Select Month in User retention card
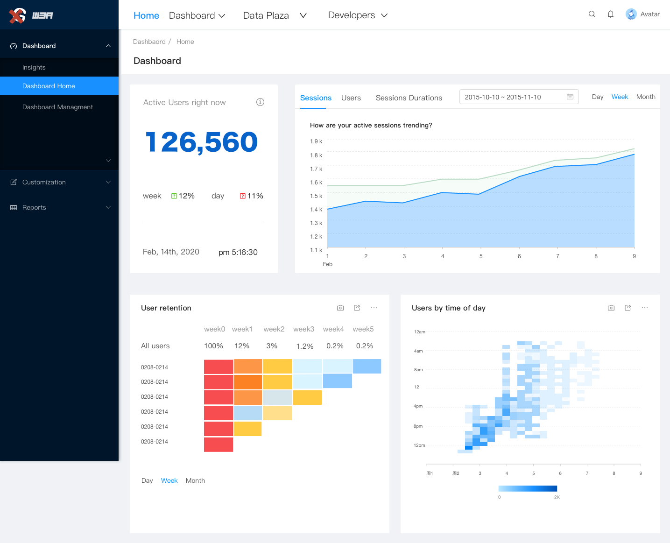The width and height of the screenshot is (670, 543). (195, 480)
